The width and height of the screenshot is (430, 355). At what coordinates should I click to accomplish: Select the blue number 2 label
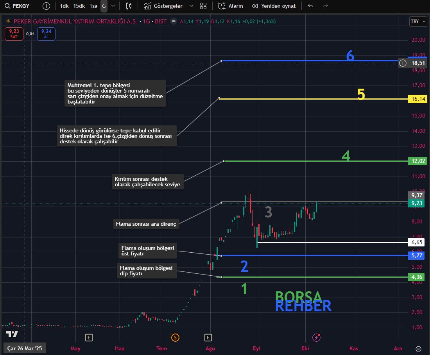coord(244,266)
